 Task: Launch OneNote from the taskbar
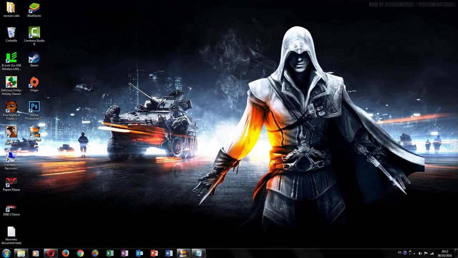(x=125, y=253)
